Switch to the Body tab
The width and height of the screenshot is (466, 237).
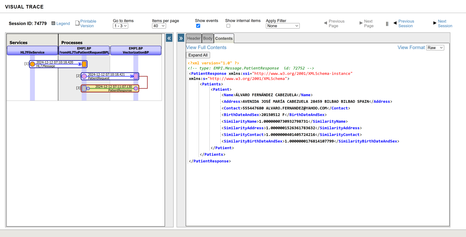point(208,38)
